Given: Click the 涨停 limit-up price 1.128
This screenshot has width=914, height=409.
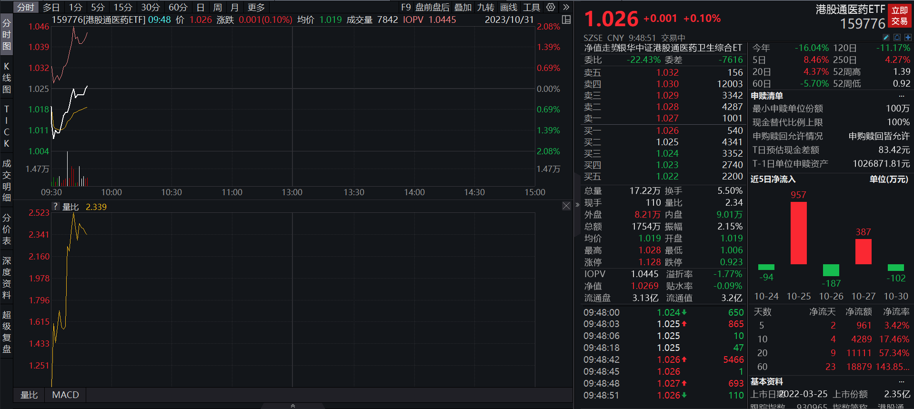Looking at the screenshot, I should click(650, 262).
